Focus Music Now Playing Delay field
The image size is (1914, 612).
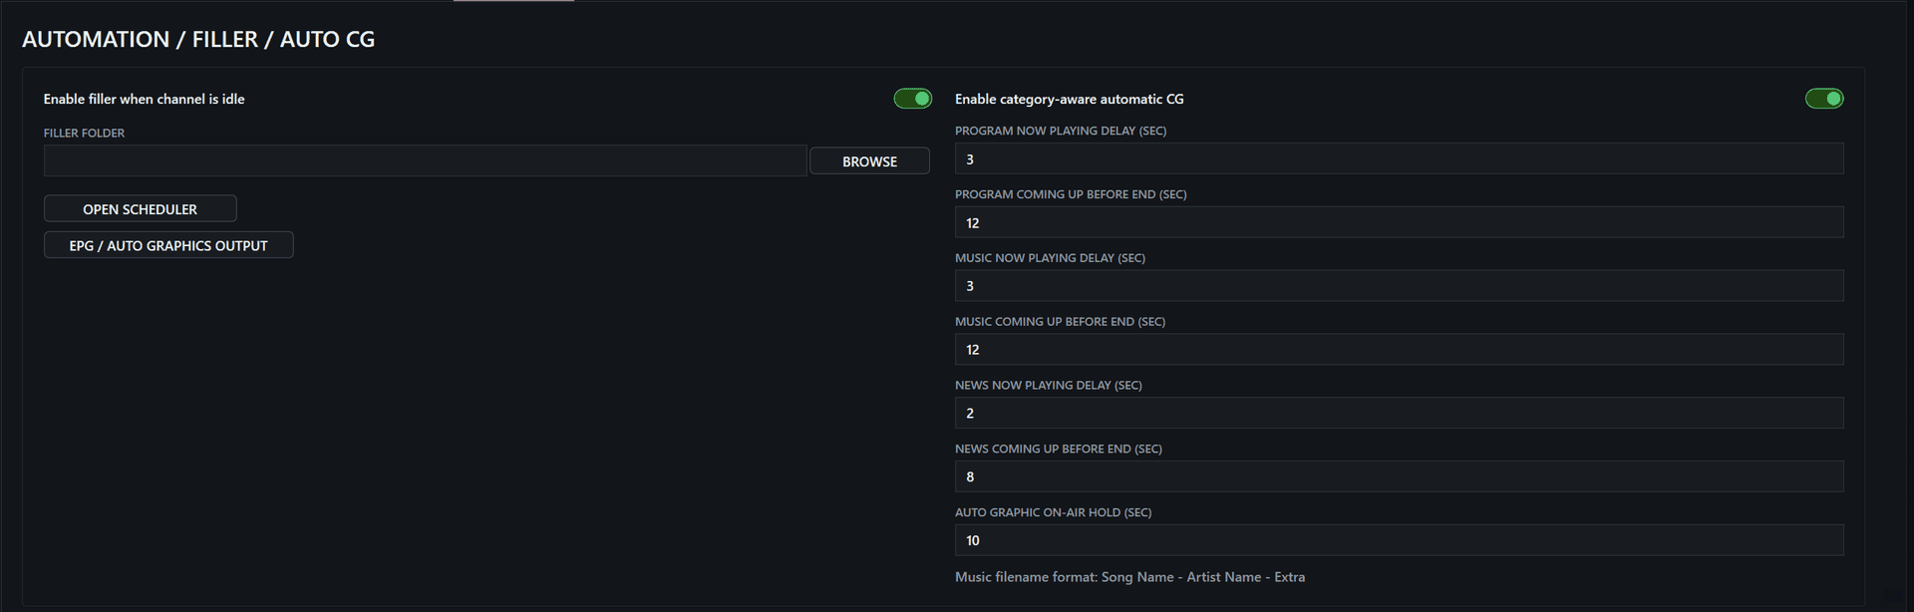[1399, 286]
